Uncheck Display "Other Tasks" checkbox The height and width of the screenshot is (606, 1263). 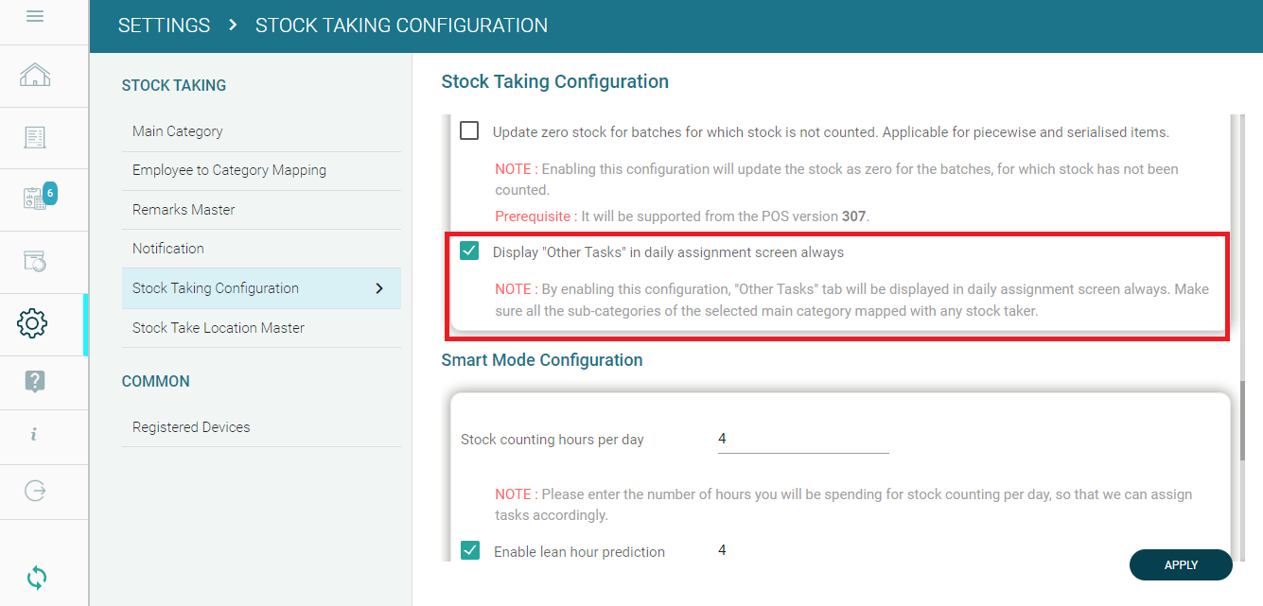pyautogui.click(x=469, y=251)
